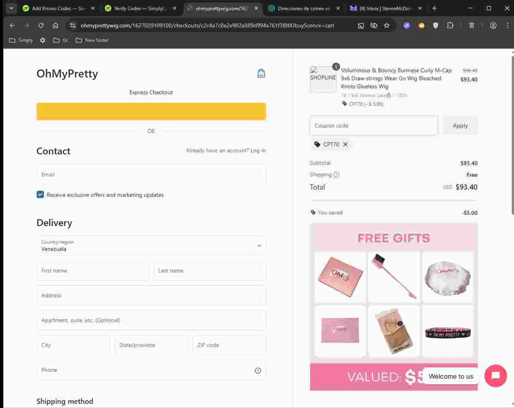
Task: Click the install/cast icon in address bar
Action: point(361,25)
